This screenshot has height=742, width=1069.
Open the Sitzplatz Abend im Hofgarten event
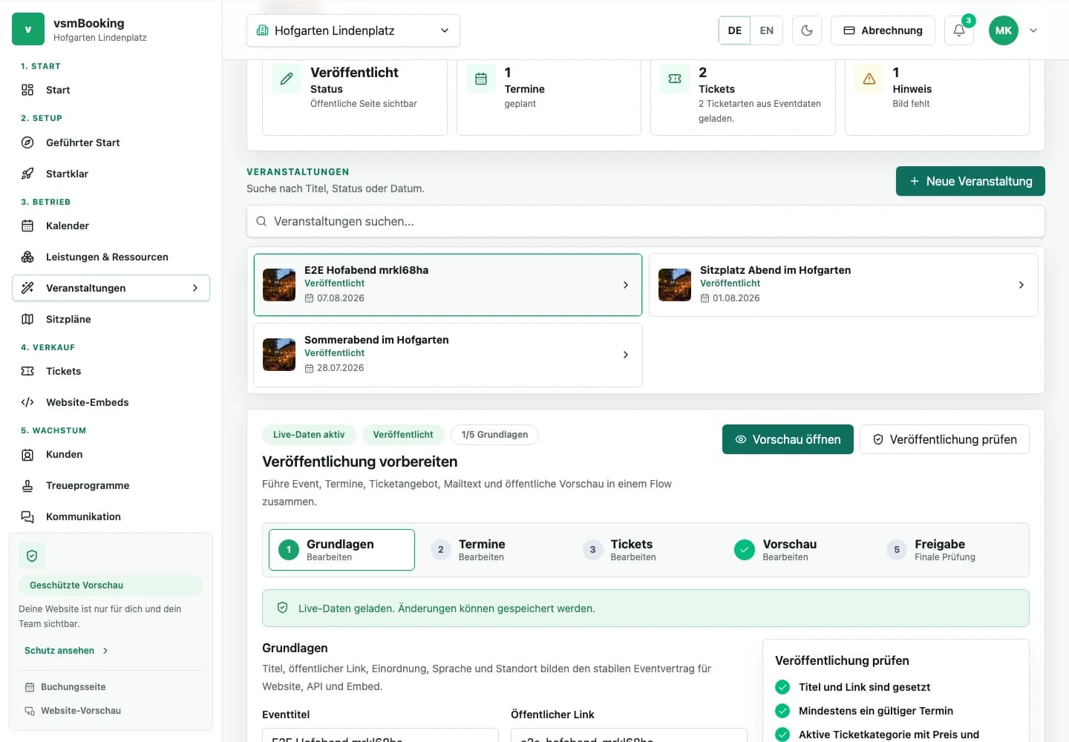pyautogui.click(x=843, y=285)
